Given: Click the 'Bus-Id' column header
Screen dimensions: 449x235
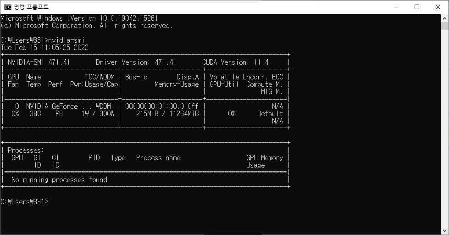Looking at the screenshot, I should 136,77.
